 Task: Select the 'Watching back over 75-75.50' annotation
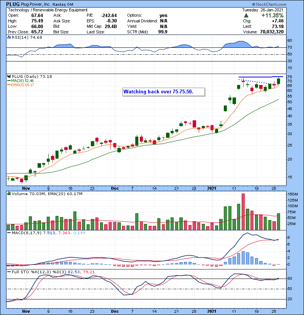pos(163,92)
